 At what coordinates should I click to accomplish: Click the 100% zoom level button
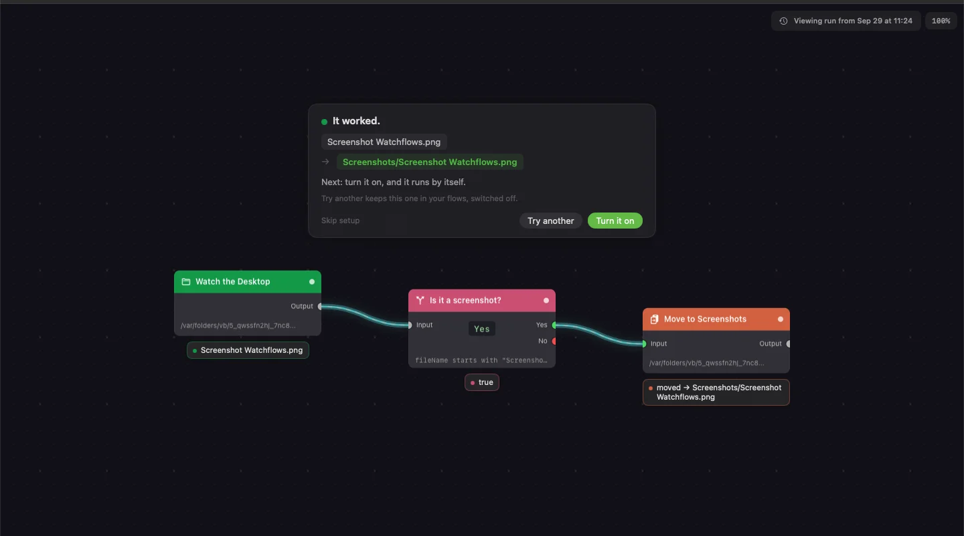pos(941,21)
